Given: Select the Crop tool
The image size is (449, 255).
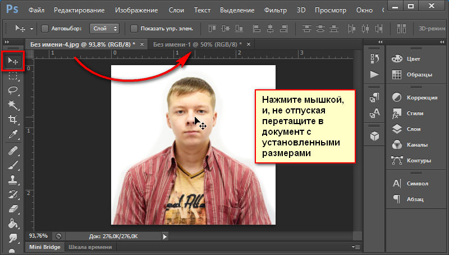Looking at the screenshot, I should click(x=13, y=119).
